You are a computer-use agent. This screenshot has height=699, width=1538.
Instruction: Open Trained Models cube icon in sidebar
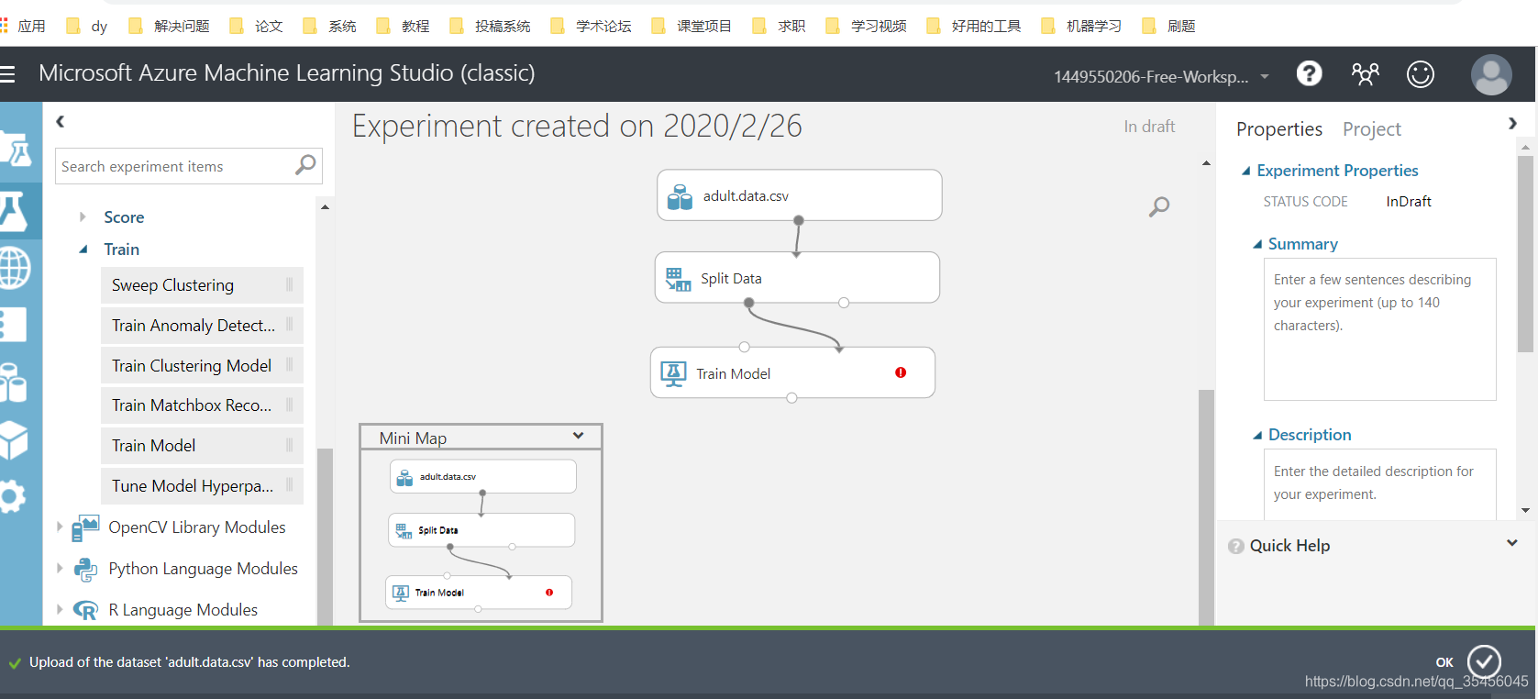pos(13,440)
